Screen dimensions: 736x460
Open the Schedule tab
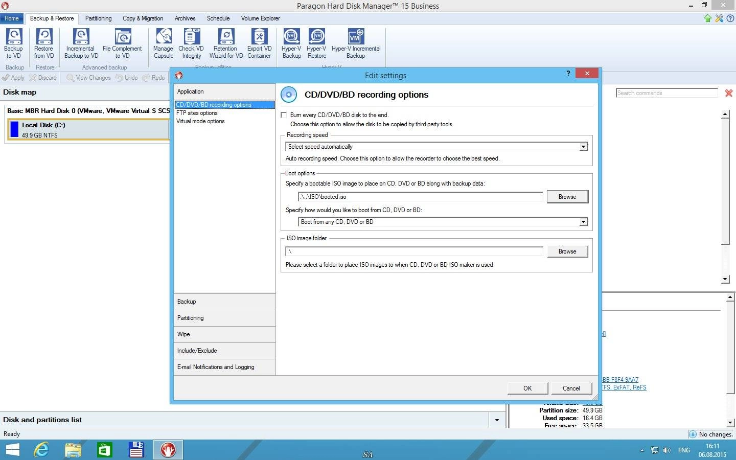pyautogui.click(x=218, y=18)
